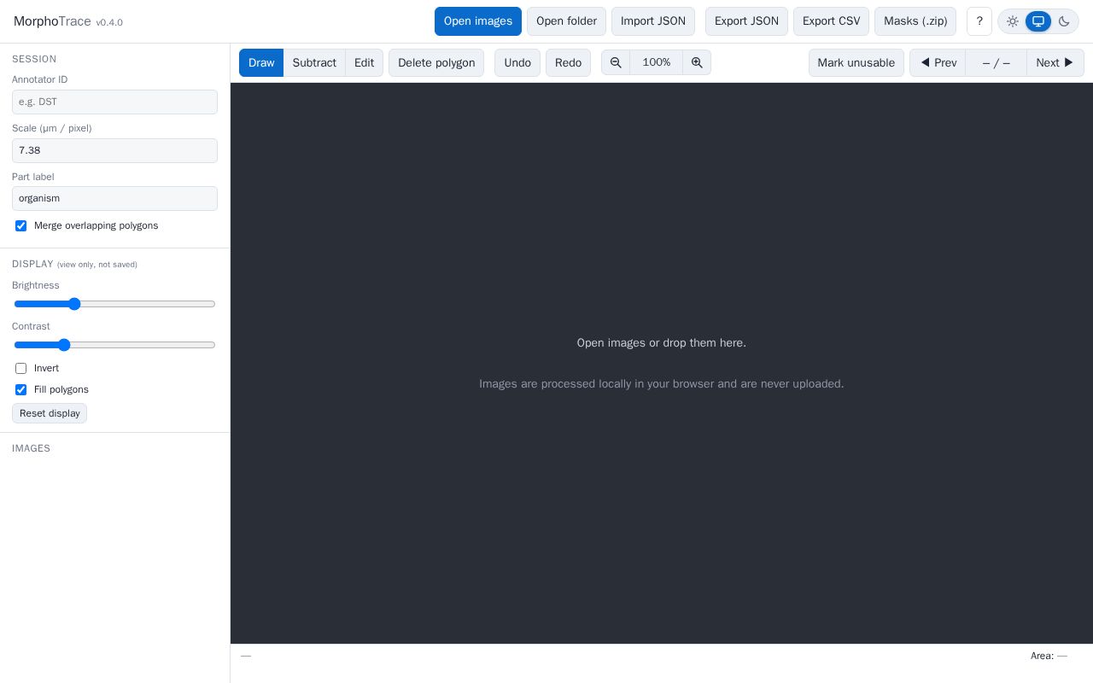This screenshot has height=683, width=1093.
Task: Click the Open folder button
Action: pyautogui.click(x=566, y=21)
